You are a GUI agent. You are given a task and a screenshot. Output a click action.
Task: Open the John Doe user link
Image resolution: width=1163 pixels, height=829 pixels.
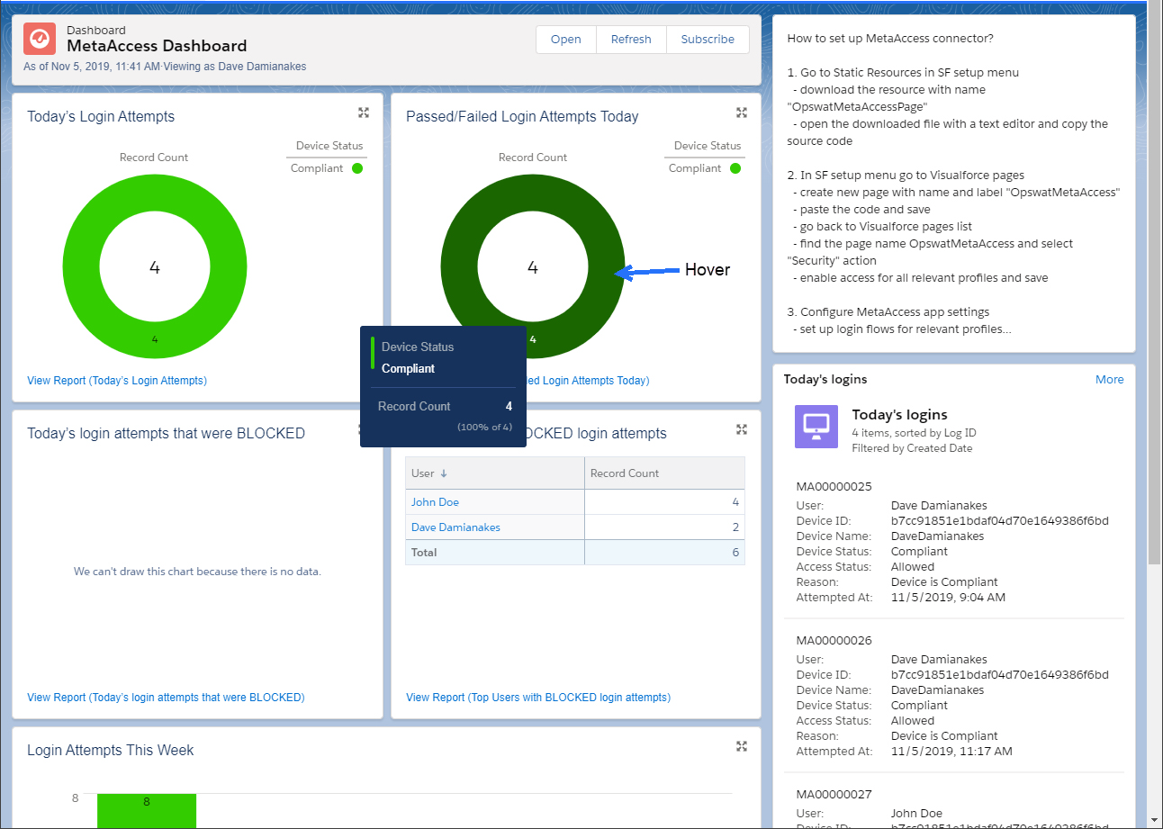435,502
